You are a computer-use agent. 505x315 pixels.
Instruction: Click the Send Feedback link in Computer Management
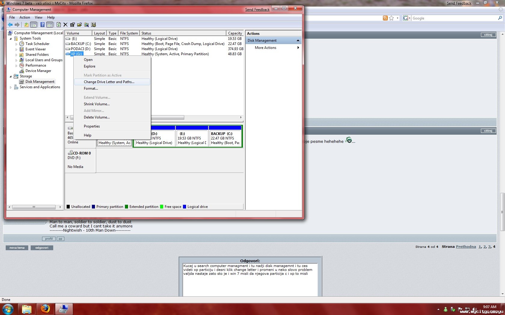tap(257, 10)
